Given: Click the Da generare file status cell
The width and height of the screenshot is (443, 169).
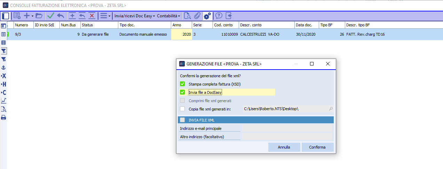Looking at the screenshot, I should (x=99, y=34).
